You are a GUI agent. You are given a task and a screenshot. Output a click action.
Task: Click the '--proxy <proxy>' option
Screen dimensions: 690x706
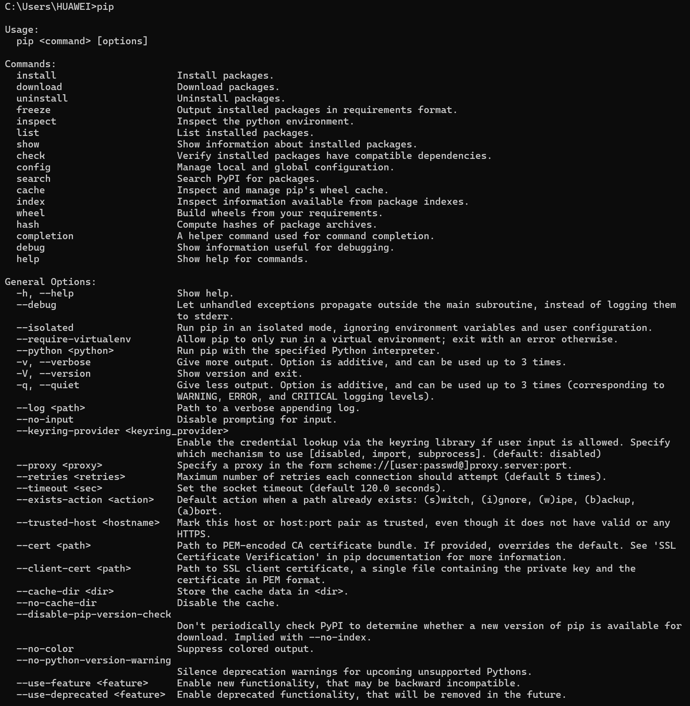click(x=59, y=466)
